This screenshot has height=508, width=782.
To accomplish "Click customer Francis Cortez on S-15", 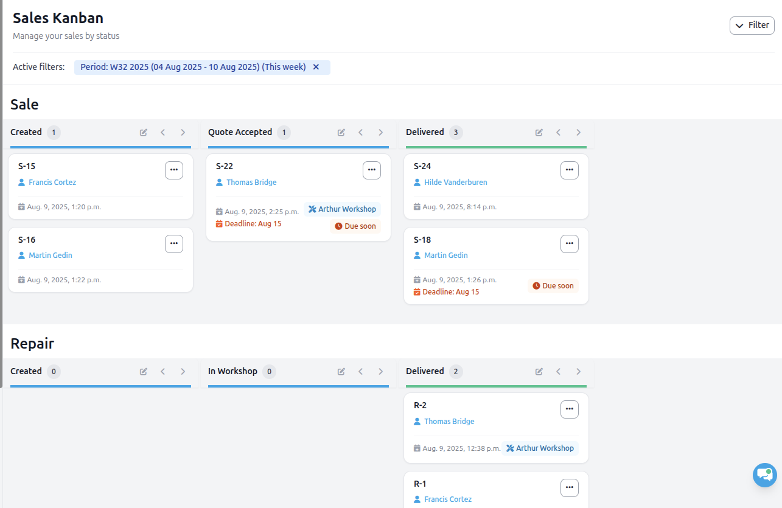I will (52, 183).
